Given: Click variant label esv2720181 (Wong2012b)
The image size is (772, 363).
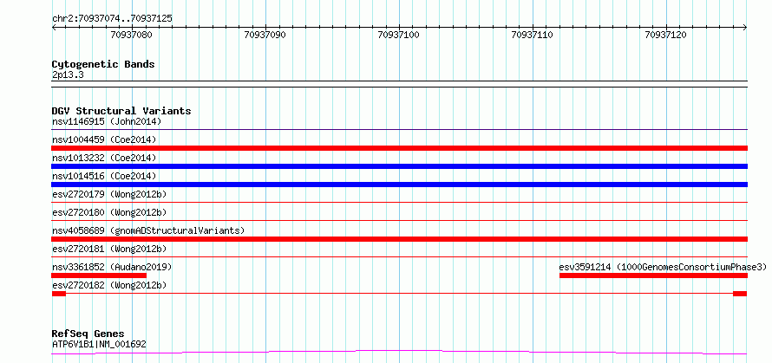Looking at the screenshot, I should pos(109,249).
